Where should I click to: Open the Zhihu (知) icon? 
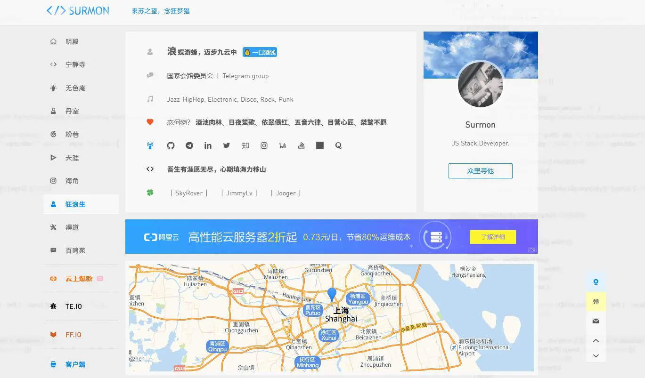(x=245, y=145)
